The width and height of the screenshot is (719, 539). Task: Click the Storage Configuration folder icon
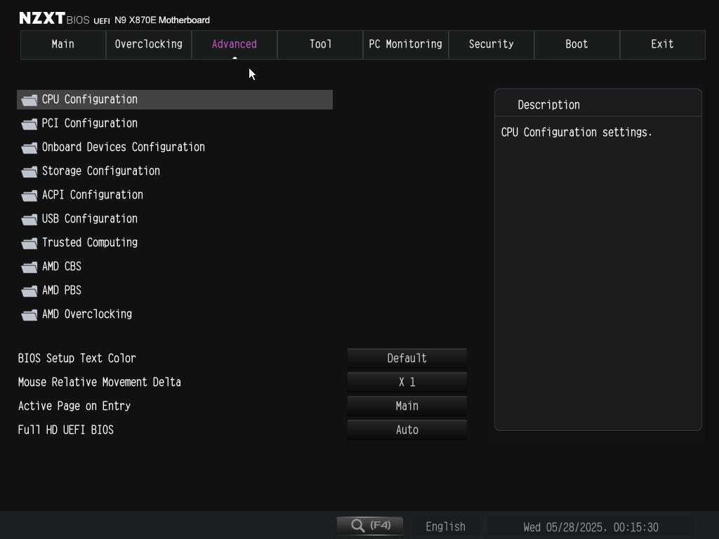[x=29, y=171]
